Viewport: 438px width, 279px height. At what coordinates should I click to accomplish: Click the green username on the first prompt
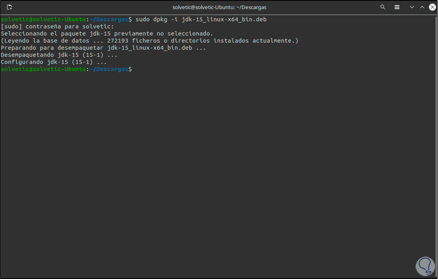[x=43, y=19]
